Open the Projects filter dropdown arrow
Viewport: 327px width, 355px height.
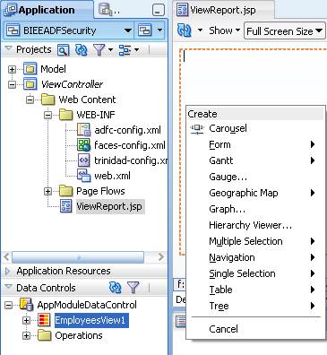[111, 50]
